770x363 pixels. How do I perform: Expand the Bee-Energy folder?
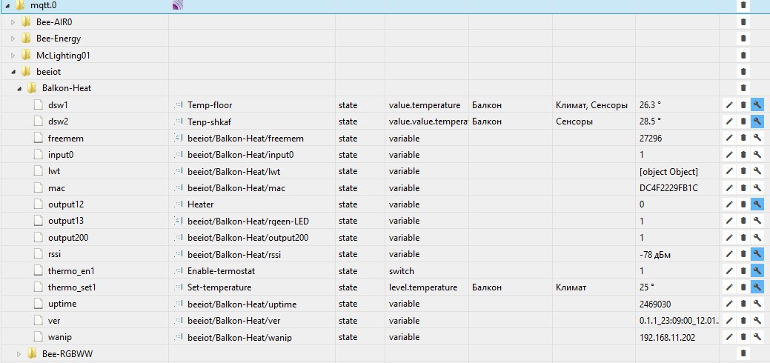point(13,39)
